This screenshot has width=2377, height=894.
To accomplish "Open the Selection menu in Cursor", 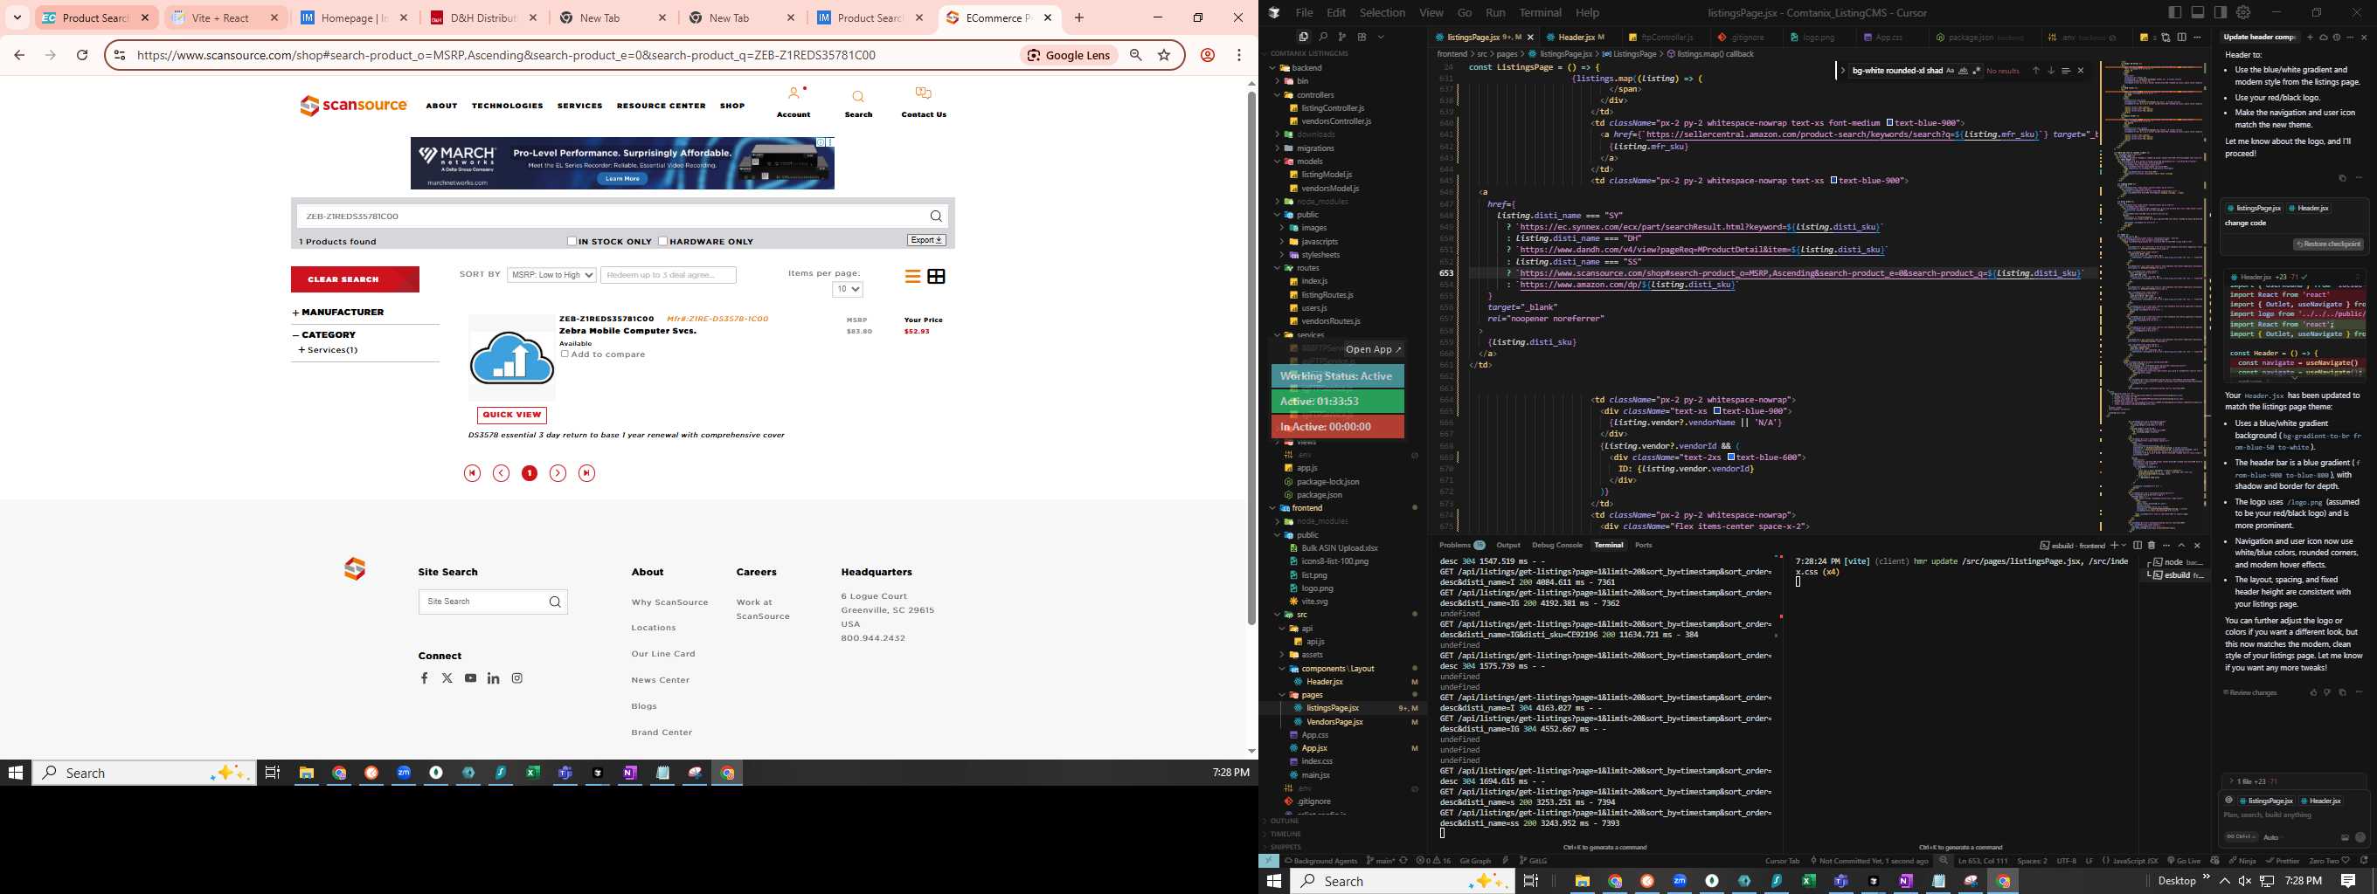I will 1383,13.
